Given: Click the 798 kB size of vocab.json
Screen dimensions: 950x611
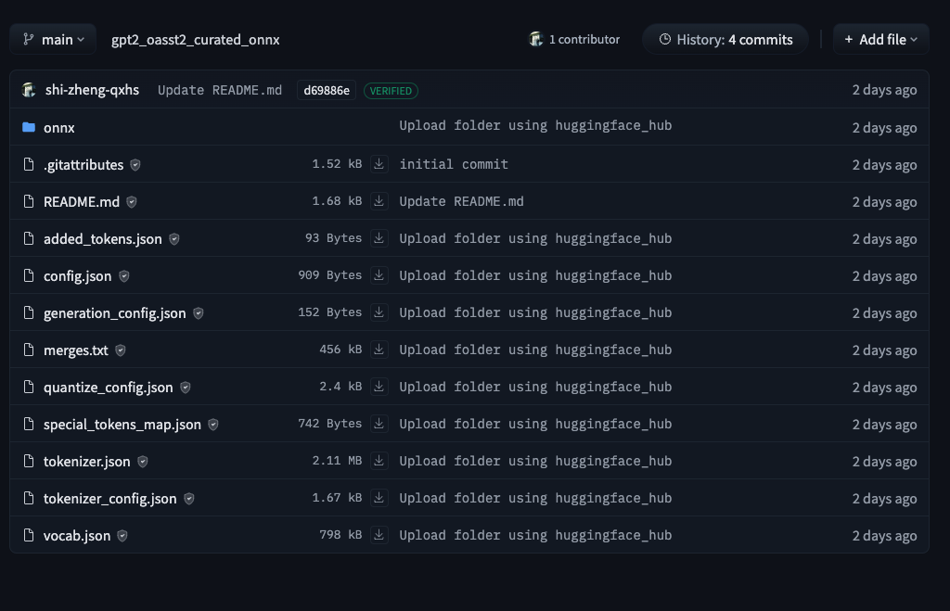Looking at the screenshot, I should [x=340, y=535].
